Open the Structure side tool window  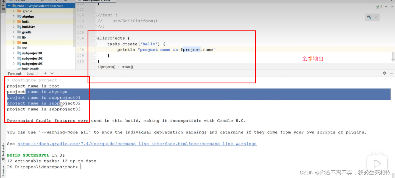click(x=3, y=171)
